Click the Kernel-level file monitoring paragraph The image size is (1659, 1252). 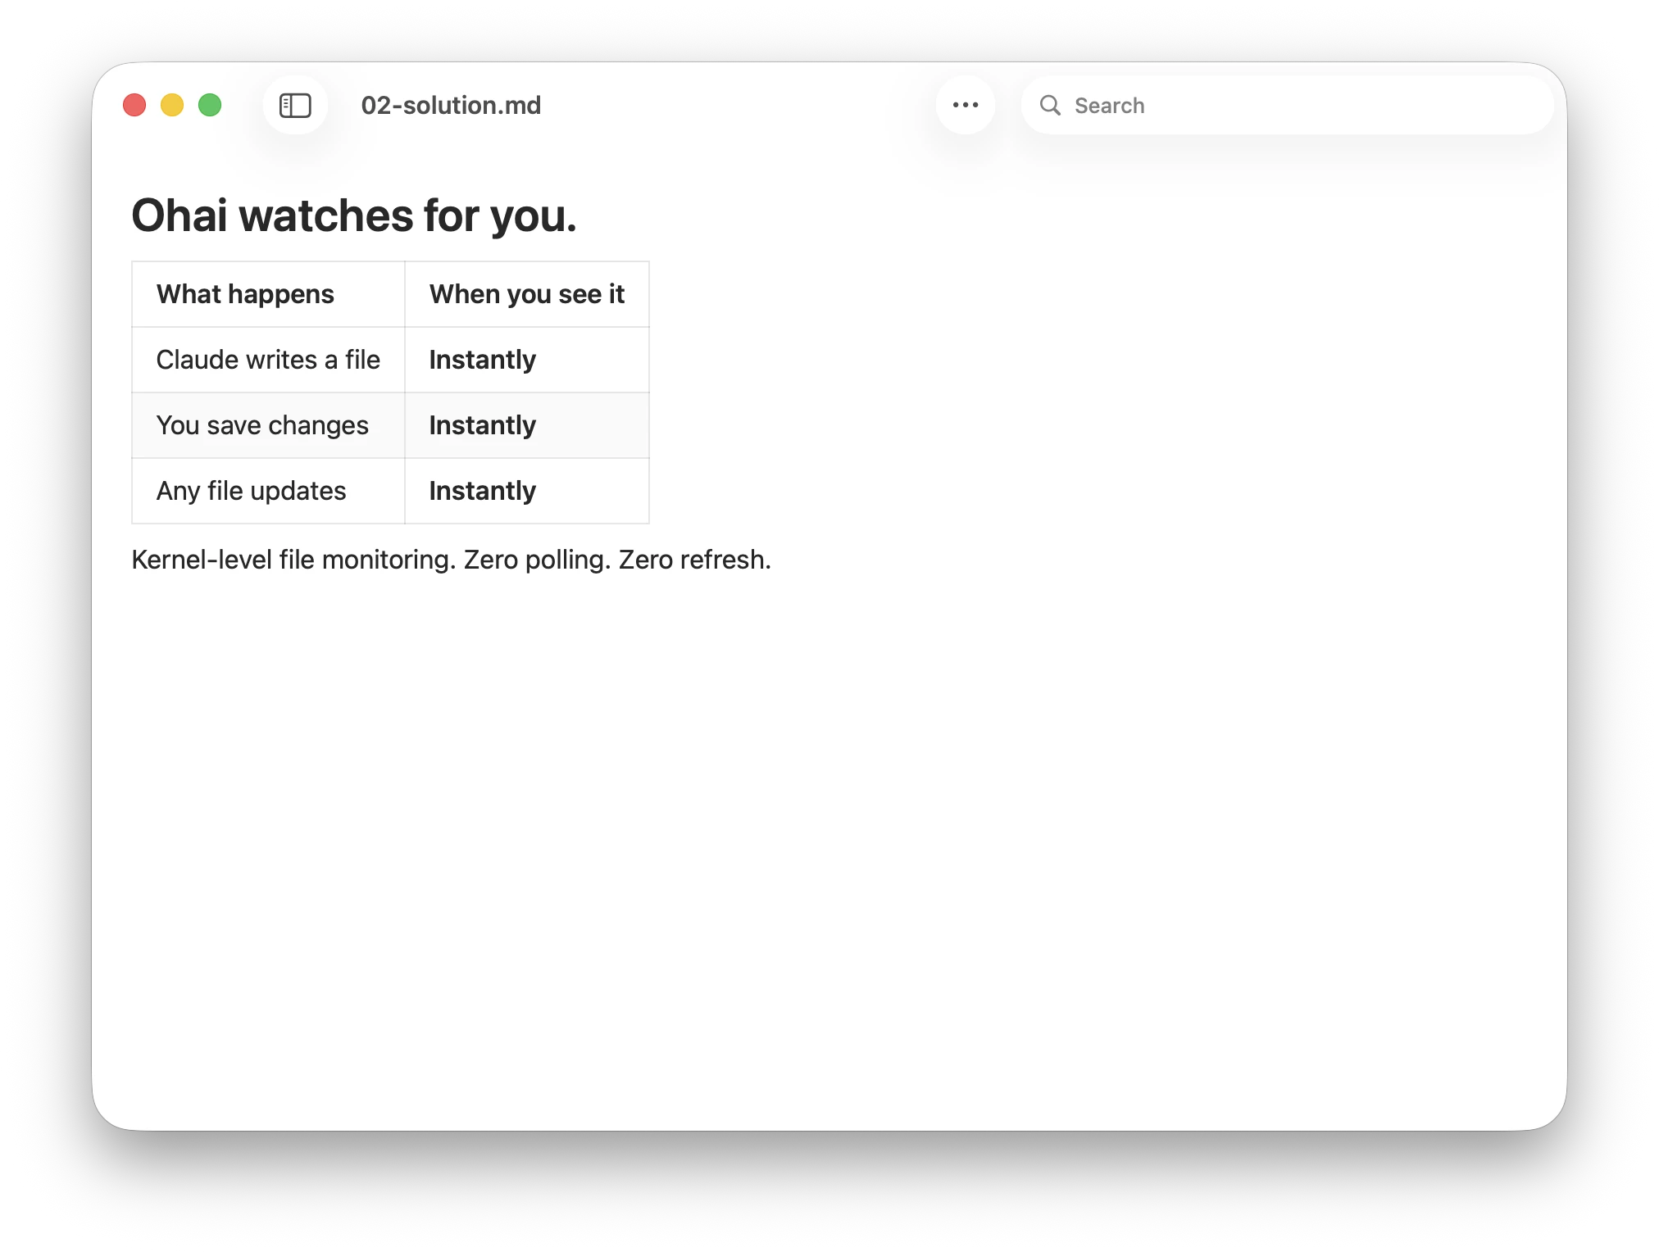[x=293, y=560]
